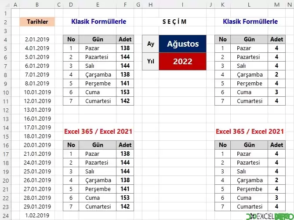Select column M header

pyautogui.click(x=277, y=5)
